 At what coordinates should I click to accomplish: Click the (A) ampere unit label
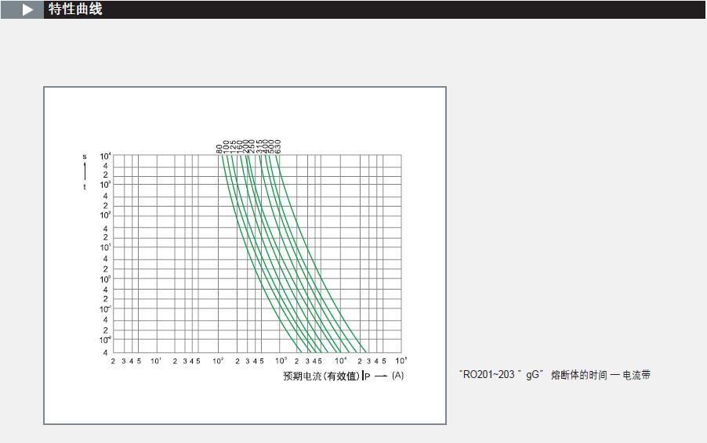coord(397,376)
